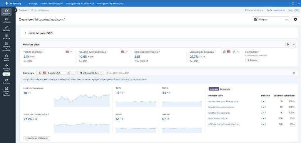
Task: Switch to Empeorado keywords
Action: (225, 89)
